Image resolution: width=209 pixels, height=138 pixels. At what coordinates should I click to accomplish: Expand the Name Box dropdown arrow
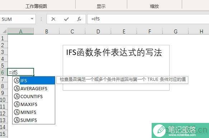32,19
